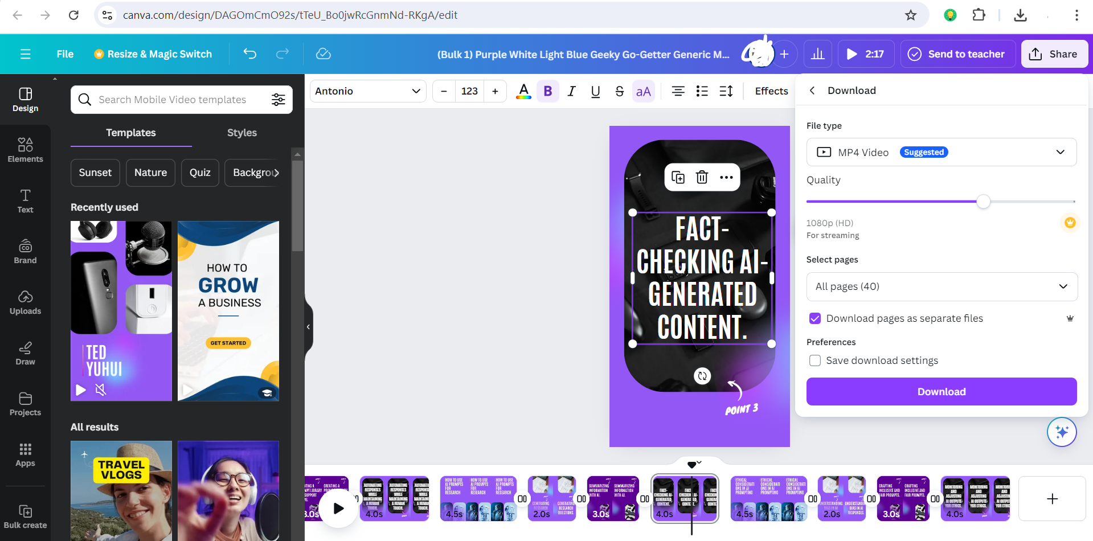Image resolution: width=1093 pixels, height=541 pixels.
Task: Toggle underline formatting
Action: click(596, 91)
